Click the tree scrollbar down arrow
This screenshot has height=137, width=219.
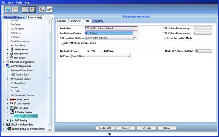point(49,129)
